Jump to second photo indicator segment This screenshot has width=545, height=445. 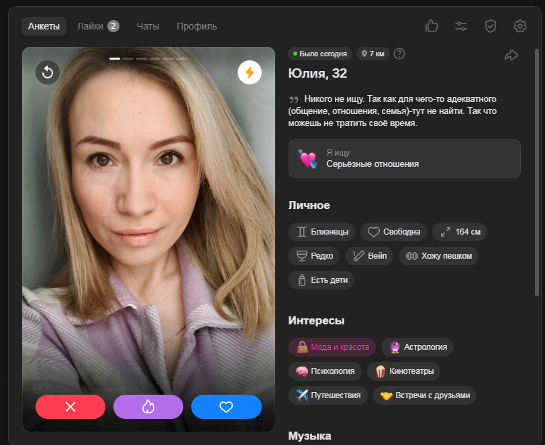[128, 59]
